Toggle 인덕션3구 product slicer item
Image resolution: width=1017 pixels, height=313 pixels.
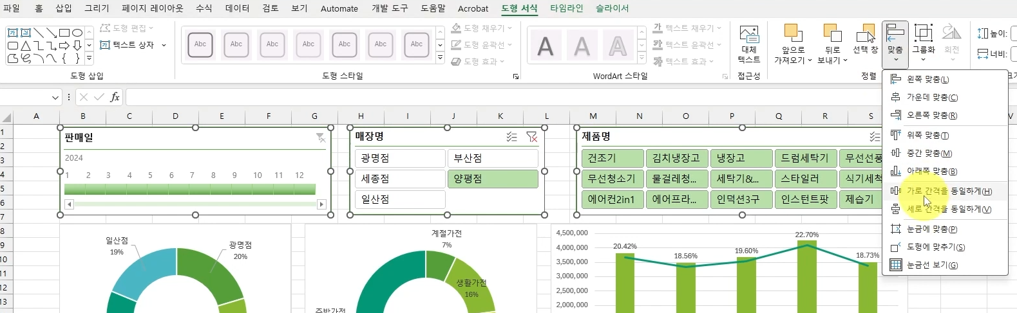point(741,199)
